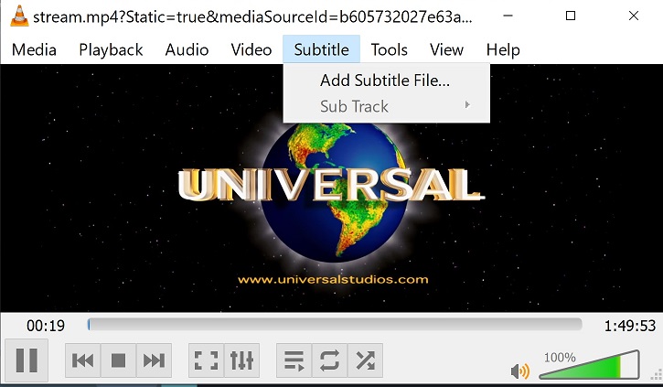Screen dimensions: 663x387
Task: Close the open Subtitle menu
Action: 321,49
